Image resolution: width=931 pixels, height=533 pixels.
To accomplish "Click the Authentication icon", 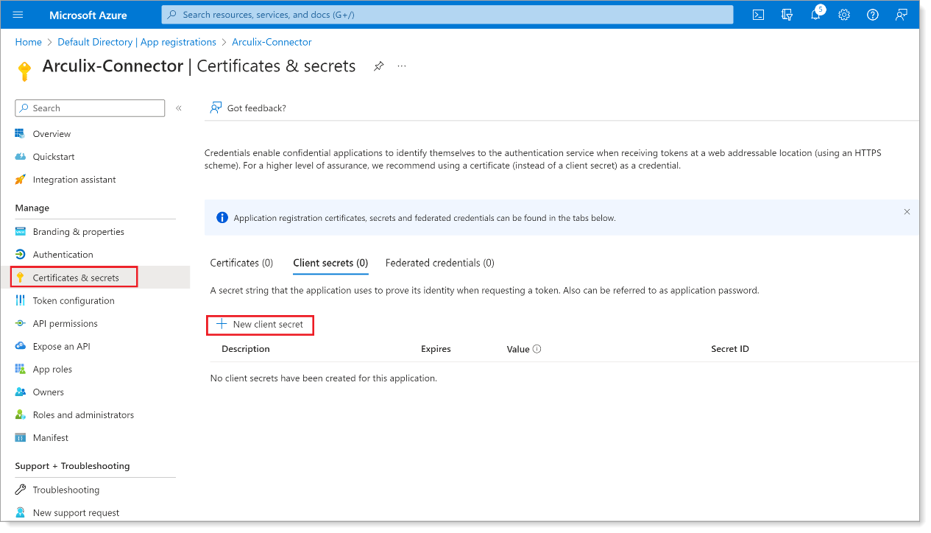I will [21, 255].
